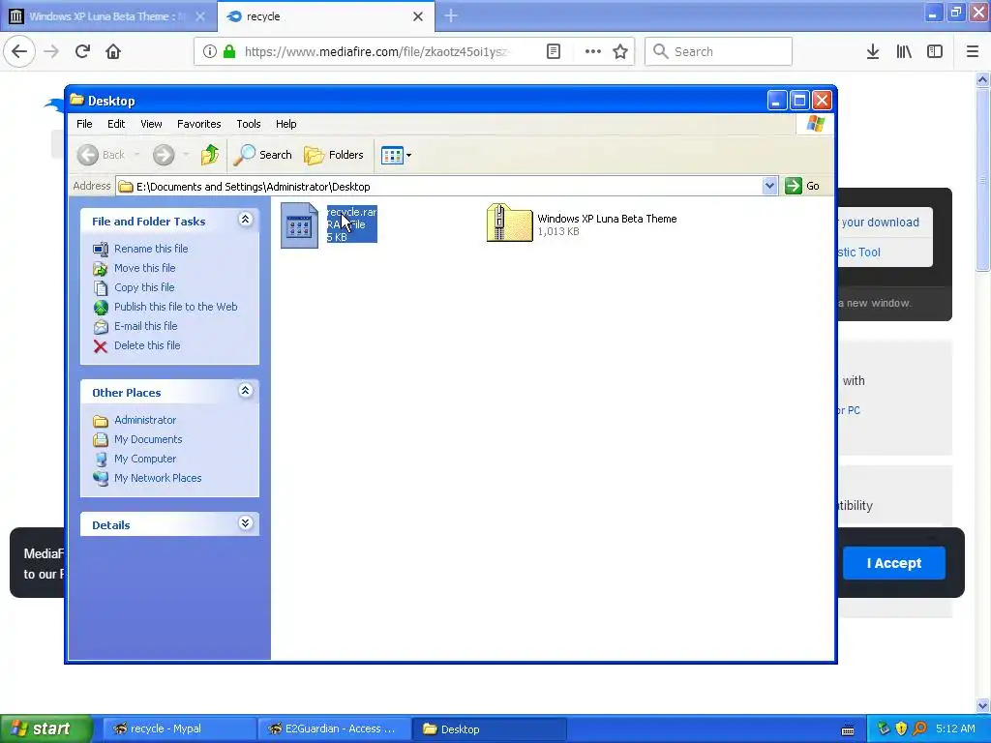
Task: Open the Help menu
Action: [285, 124]
